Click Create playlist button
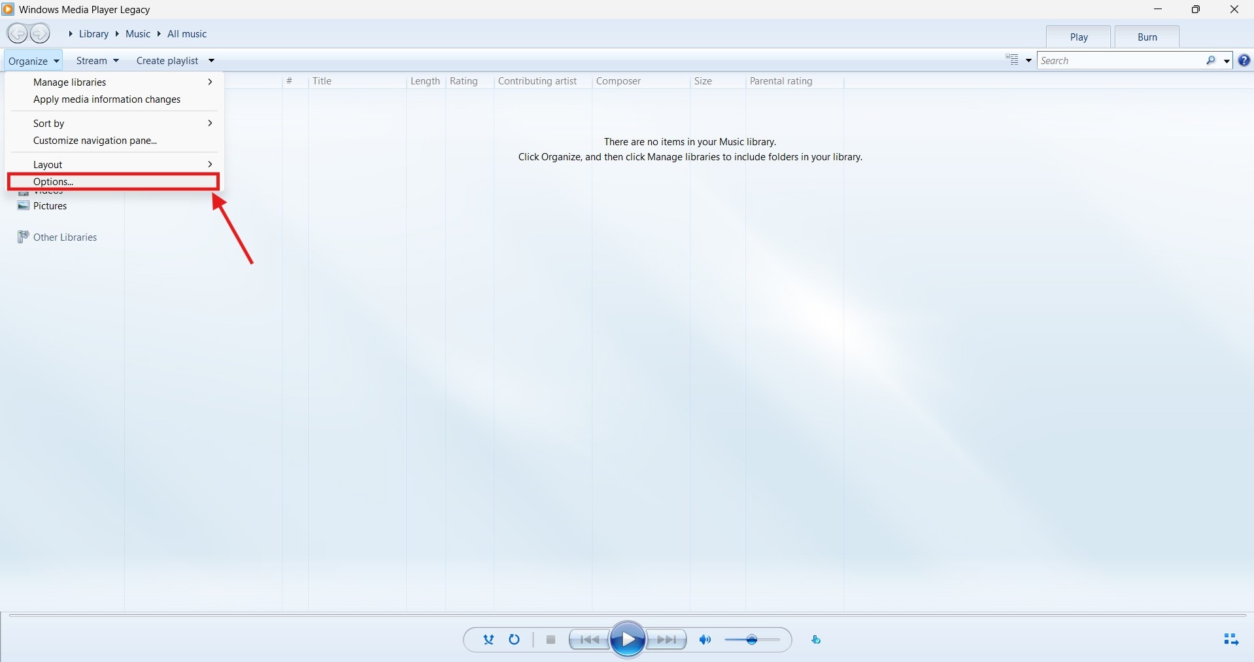1254x662 pixels. pos(167,60)
